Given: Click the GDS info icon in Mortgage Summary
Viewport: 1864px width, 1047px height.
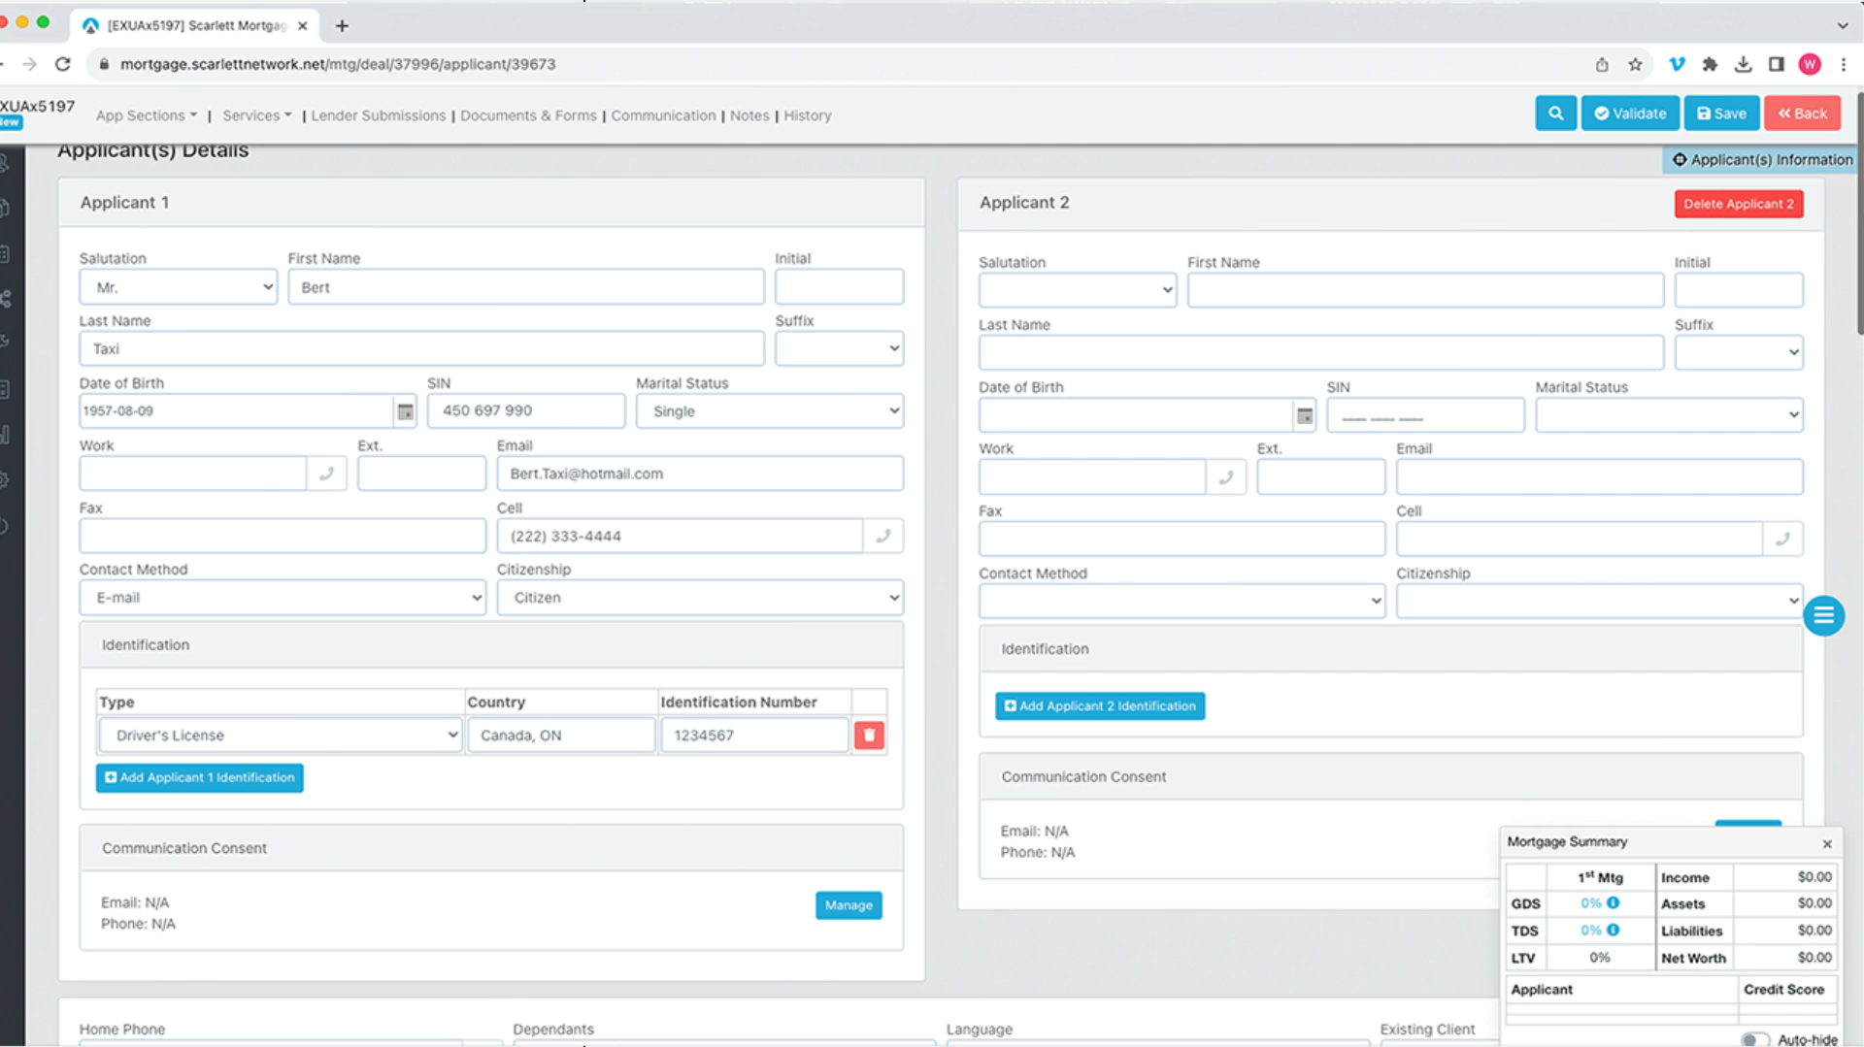Looking at the screenshot, I should (x=1613, y=902).
